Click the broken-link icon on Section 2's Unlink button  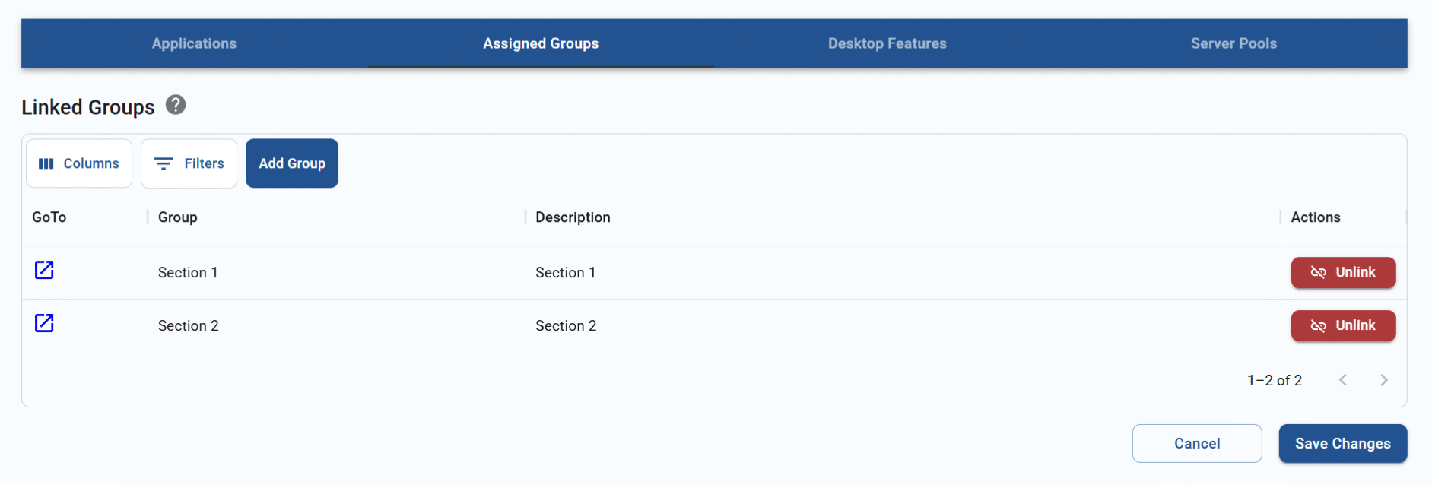click(1318, 325)
